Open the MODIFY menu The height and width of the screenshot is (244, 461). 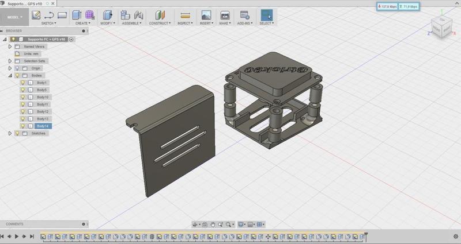(x=108, y=24)
